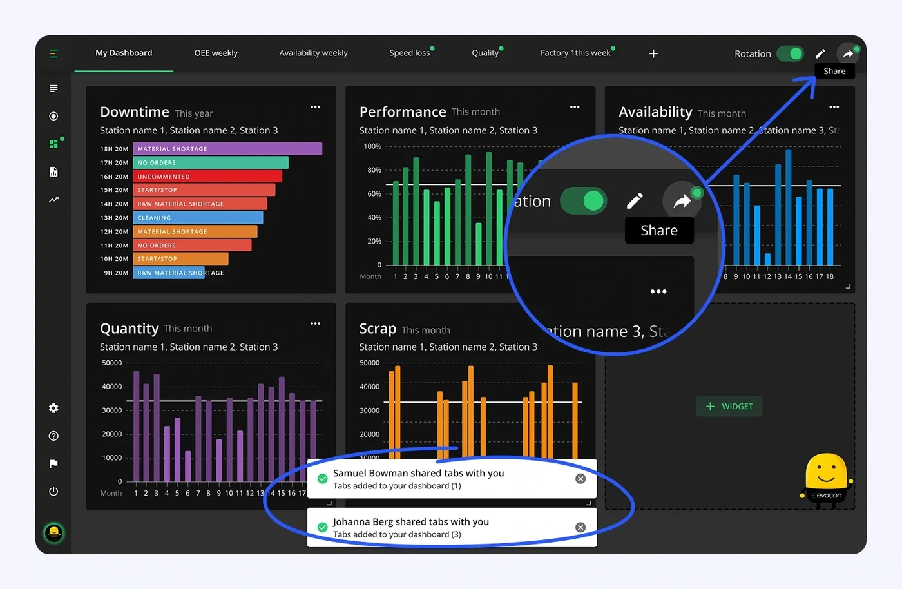
Task: Click the + WIDGET button
Action: [729, 406]
